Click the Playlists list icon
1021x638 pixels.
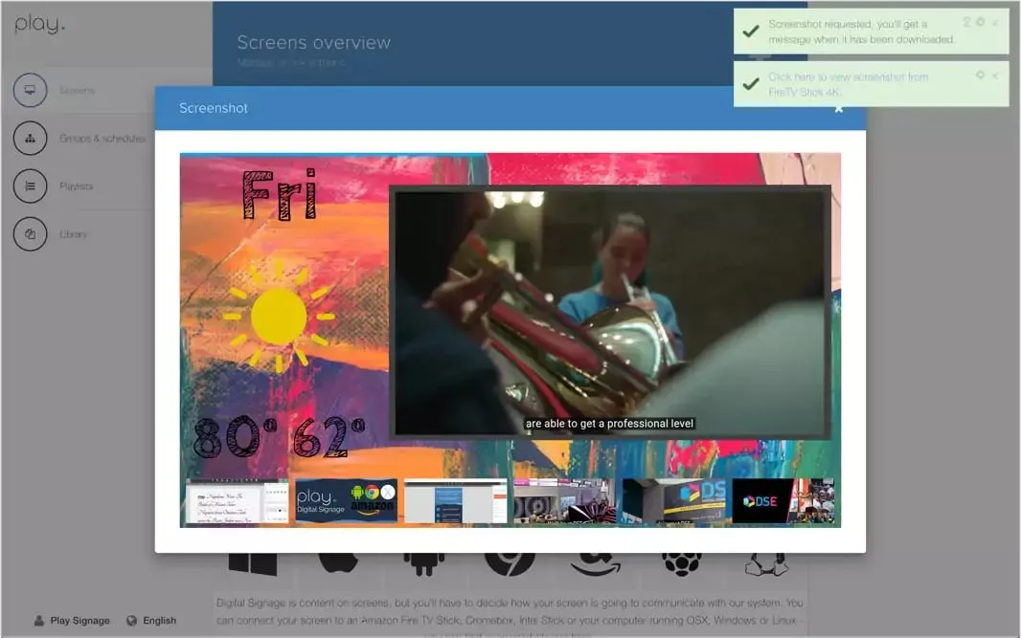click(30, 187)
